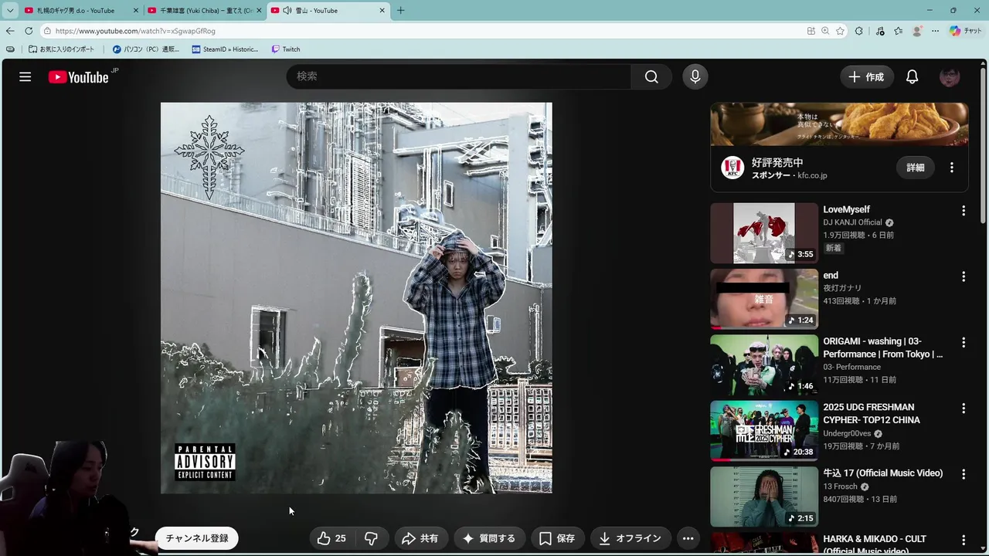The image size is (989, 556).
Task: Open the browser profile icon
Action: (x=917, y=31)
